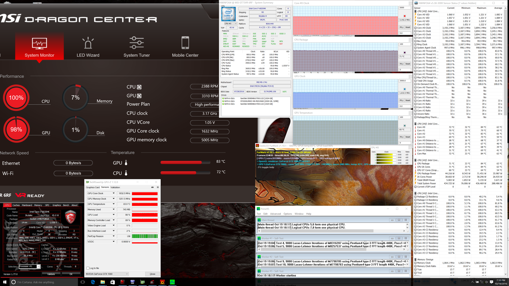This screenshot has width=509, height=286.
Task: Open the NVIDIA GeForce GTX 1080 selector
Action: click(107, 274)
